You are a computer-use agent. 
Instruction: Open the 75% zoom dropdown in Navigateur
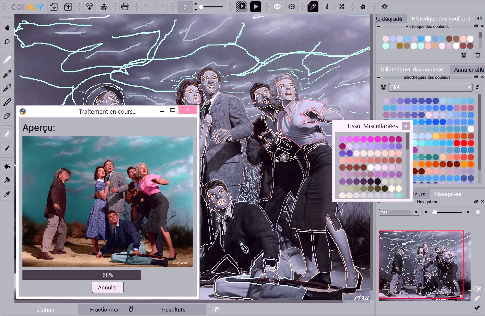tap(399, 212)
